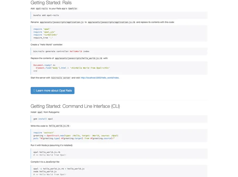Click the 'opal hello_world.js.rb' command line
The image size is (238, 177).
click(47, 152)
